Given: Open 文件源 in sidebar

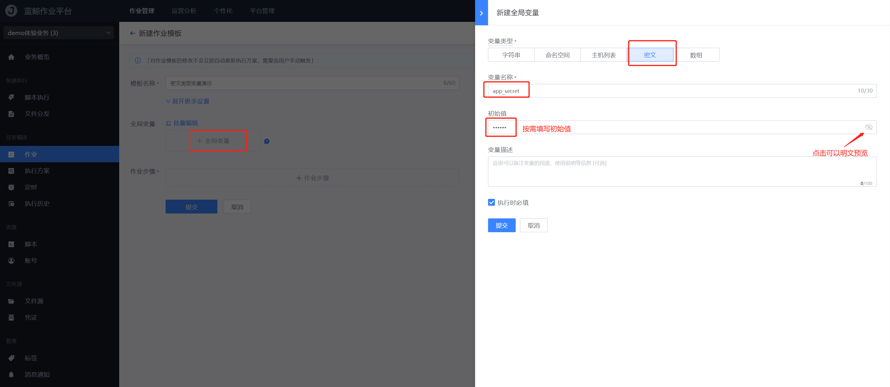Looking at the screenshot, I should pyautogui.click(x=59, y=301).
